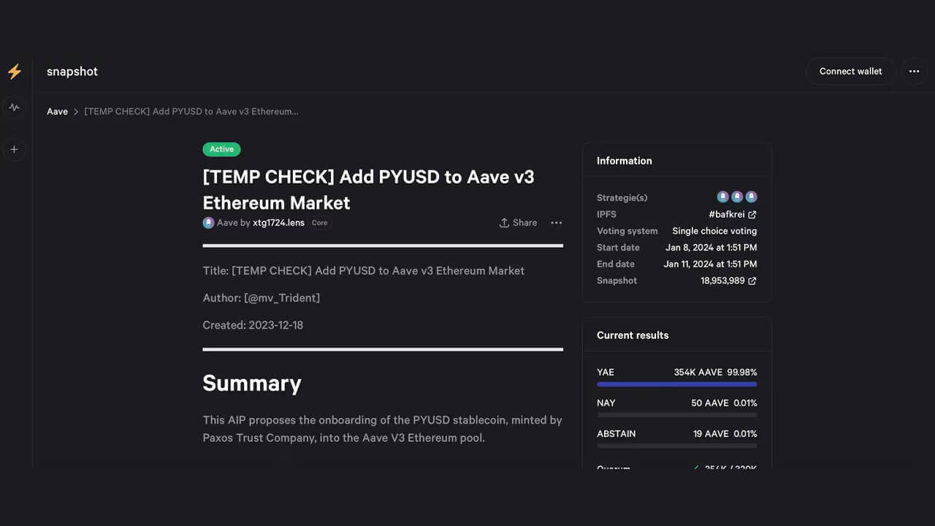Viewport: 935px width, 526px height.
Task: Click the Core badge next to author
Action: (x=320, y=223)
